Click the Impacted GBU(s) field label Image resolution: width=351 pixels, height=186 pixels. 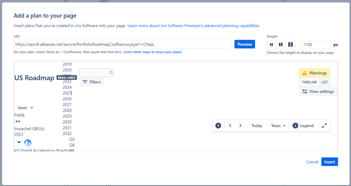tap(29, 129)
